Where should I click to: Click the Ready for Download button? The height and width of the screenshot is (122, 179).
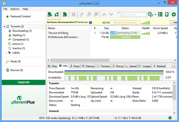125,22
